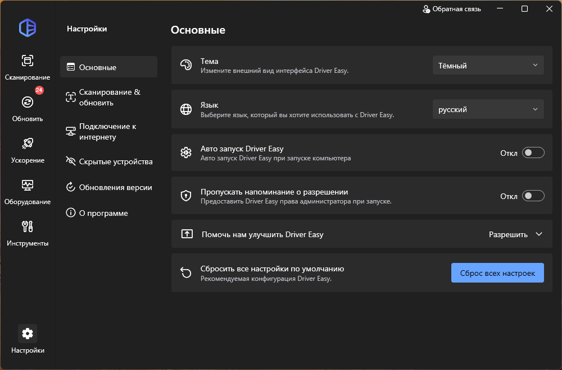
Task: Switch to Подключение к интернету tab
Action: [x=108, y=132]
